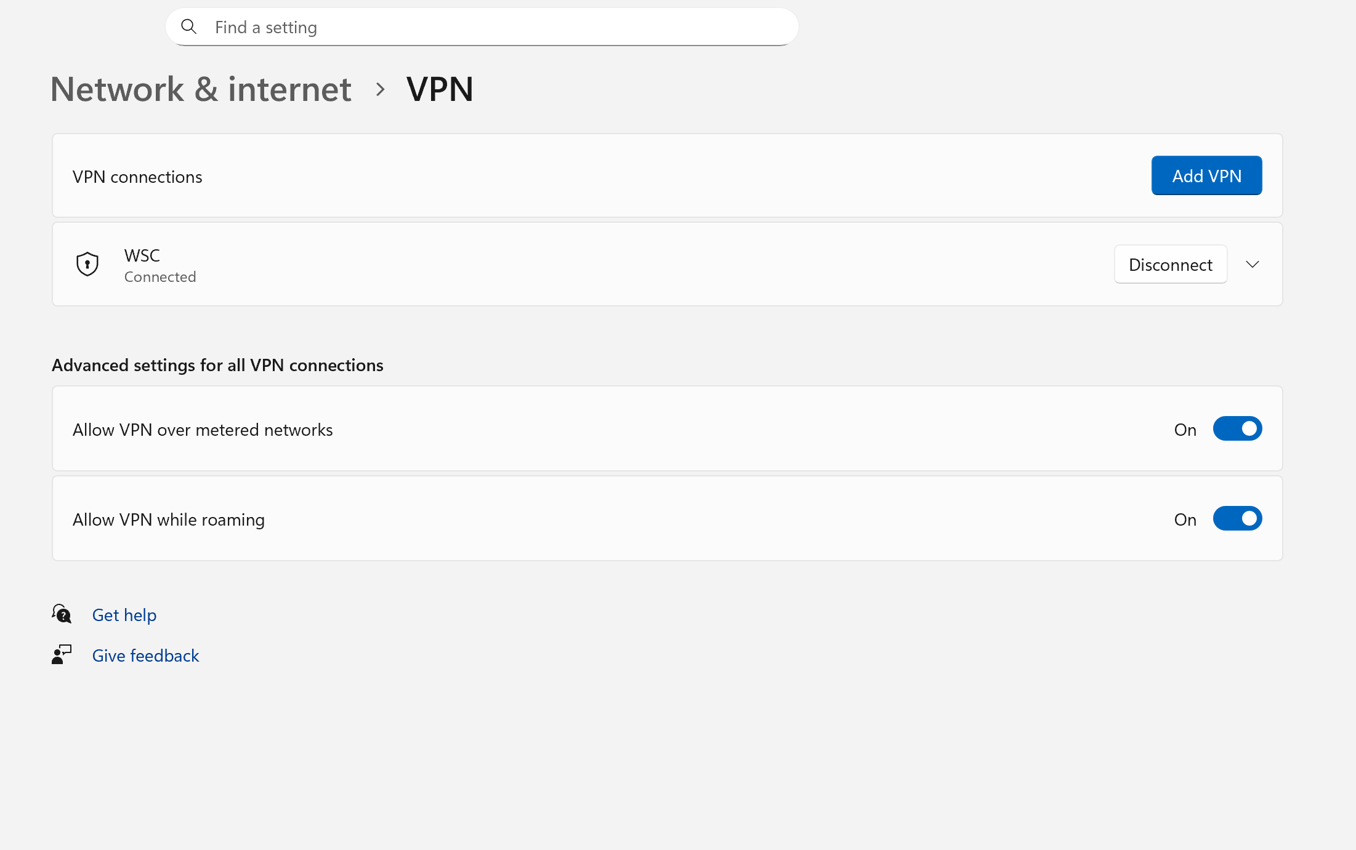Go back to Network & internet breadcrumb
The height and width of the screenshot is (850, 1356).
click(x=201, y=89)
